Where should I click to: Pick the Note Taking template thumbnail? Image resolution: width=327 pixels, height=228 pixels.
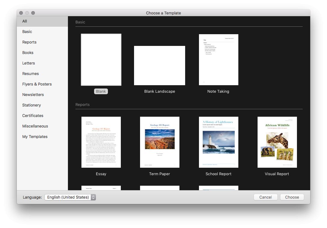tap(219, 60)
